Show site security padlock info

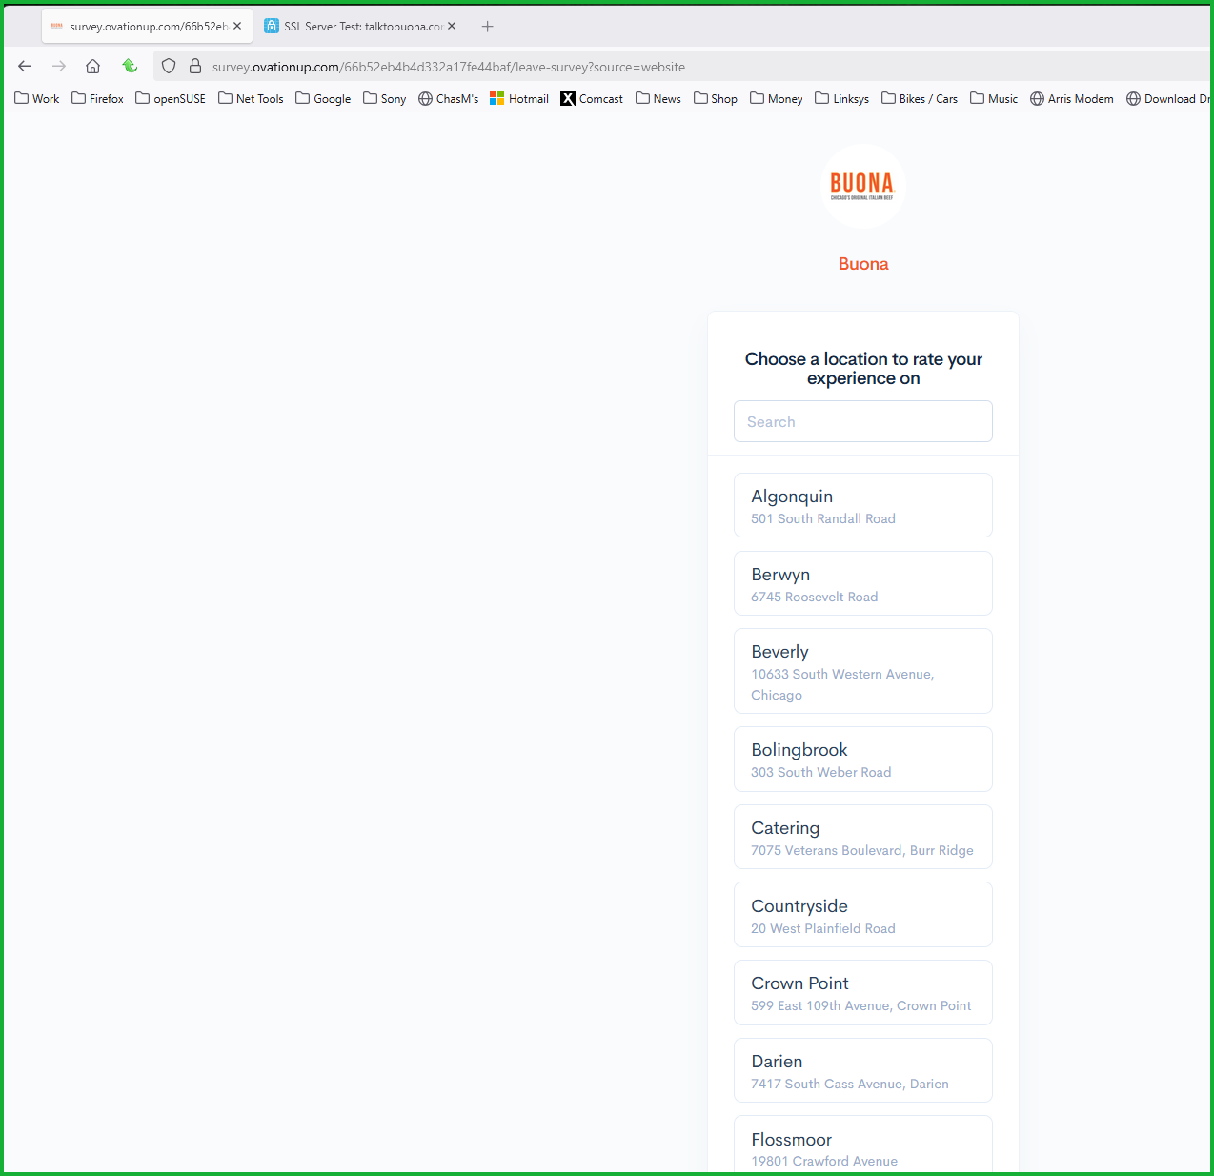tap(195, 67)
